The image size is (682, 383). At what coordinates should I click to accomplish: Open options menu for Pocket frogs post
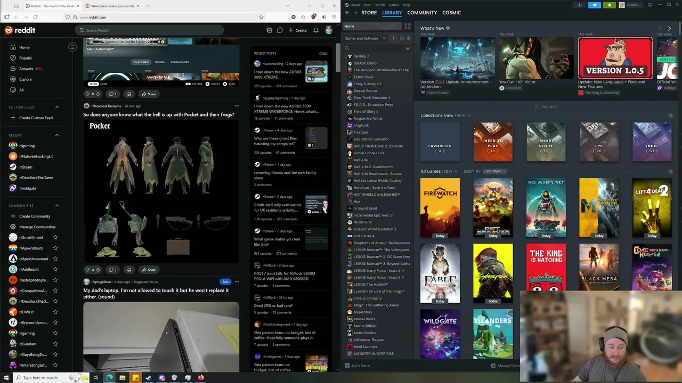(237, 106)
